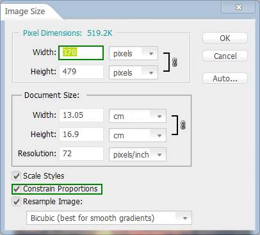The image size is (260, 235).
Task: Open the Bicubic resampling method dropdown
Action: click(x=109, y=218)
